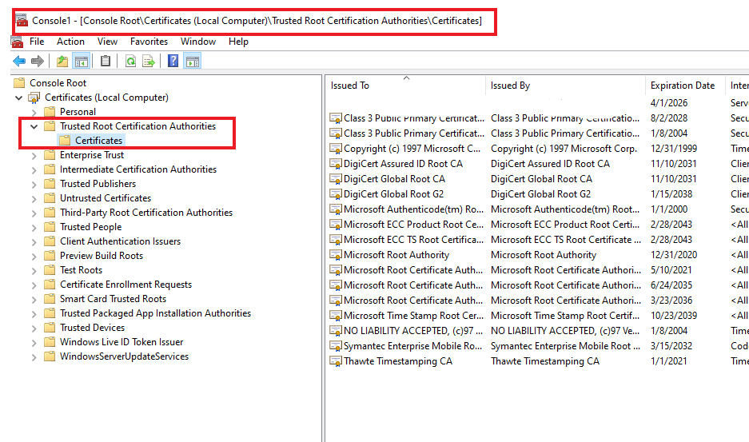Expand WindowsServerUpdateServices store

coord(34,357)
